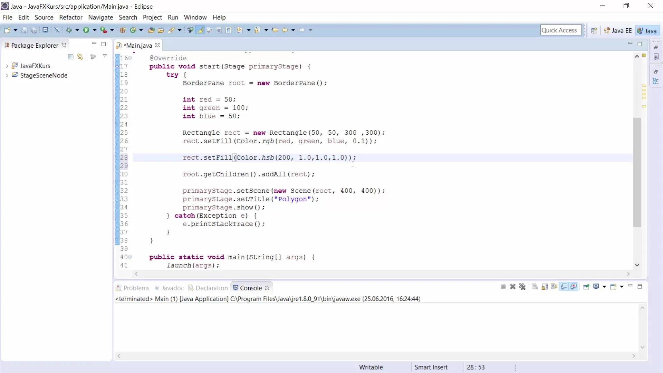Open the Source menu

[x=44, y=17]
